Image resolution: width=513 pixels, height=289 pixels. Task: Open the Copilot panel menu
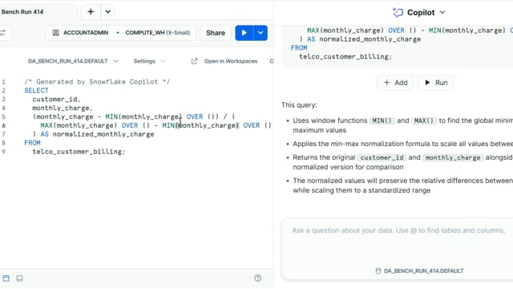(442, 13)
